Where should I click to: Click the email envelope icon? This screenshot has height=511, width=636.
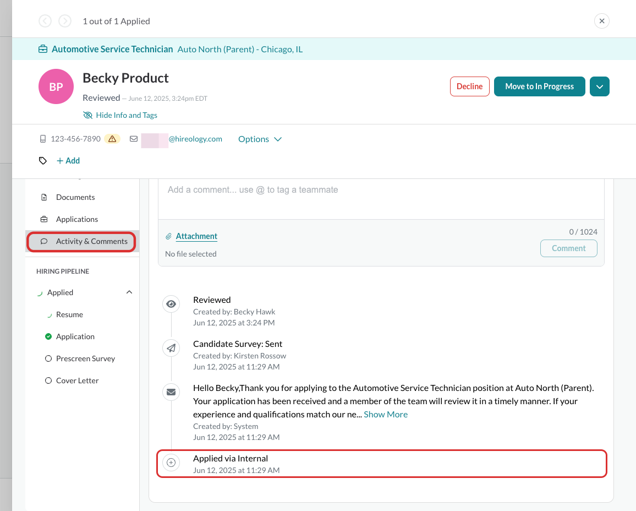click(134, 139)
